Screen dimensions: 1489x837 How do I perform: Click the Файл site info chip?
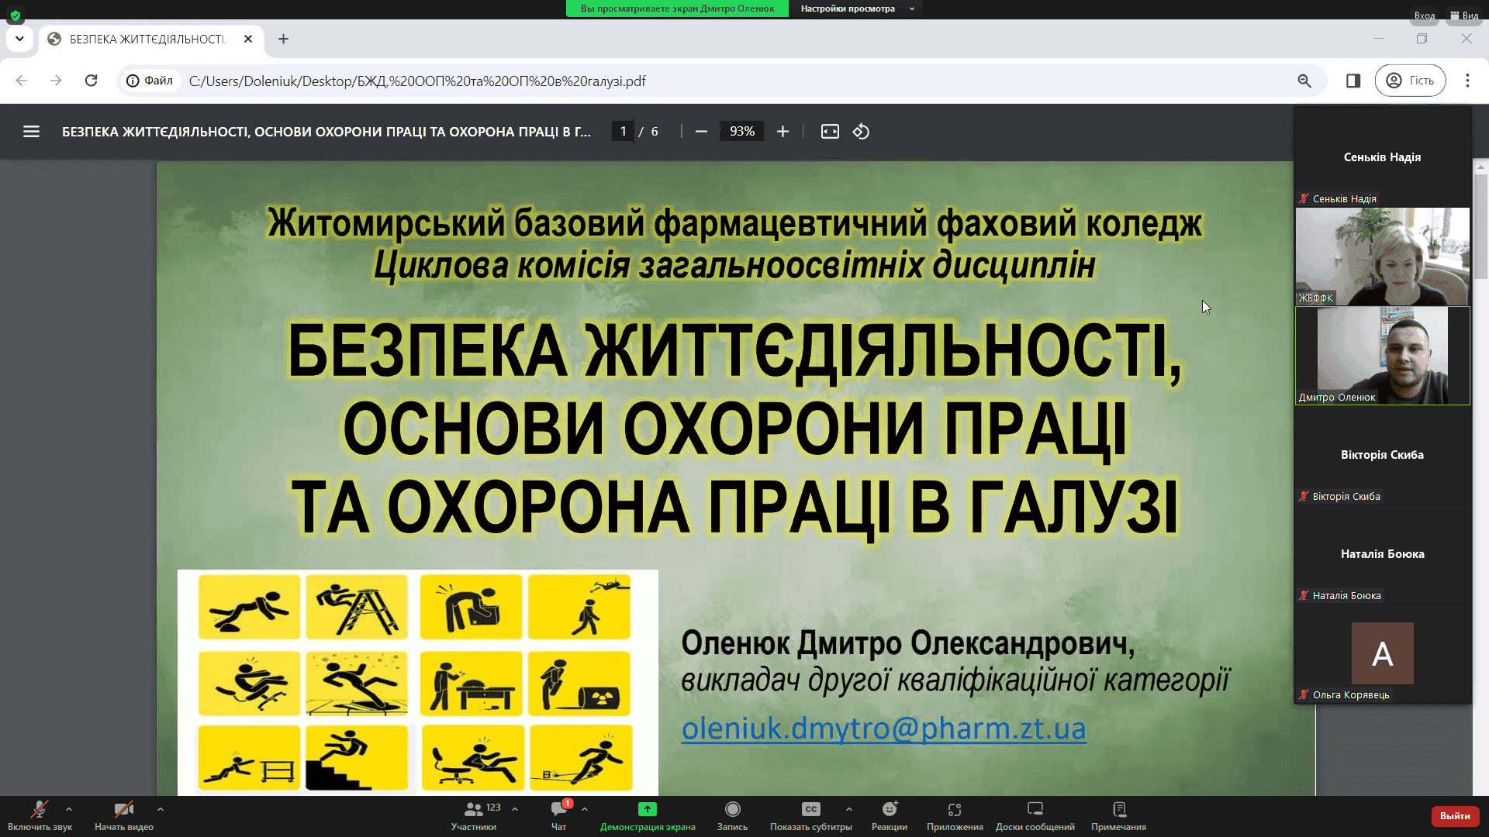tap(150, 81)
